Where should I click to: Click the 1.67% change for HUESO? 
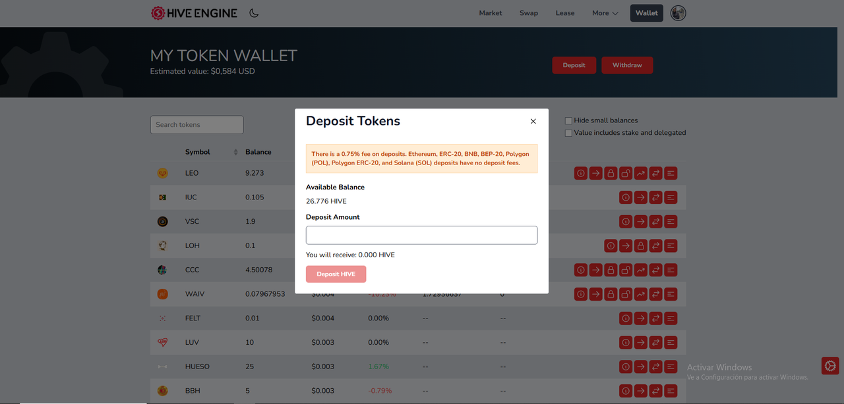coord(378,366)
